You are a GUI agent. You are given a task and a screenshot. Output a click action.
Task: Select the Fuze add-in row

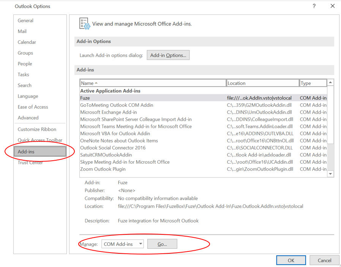tap(203, 98)
